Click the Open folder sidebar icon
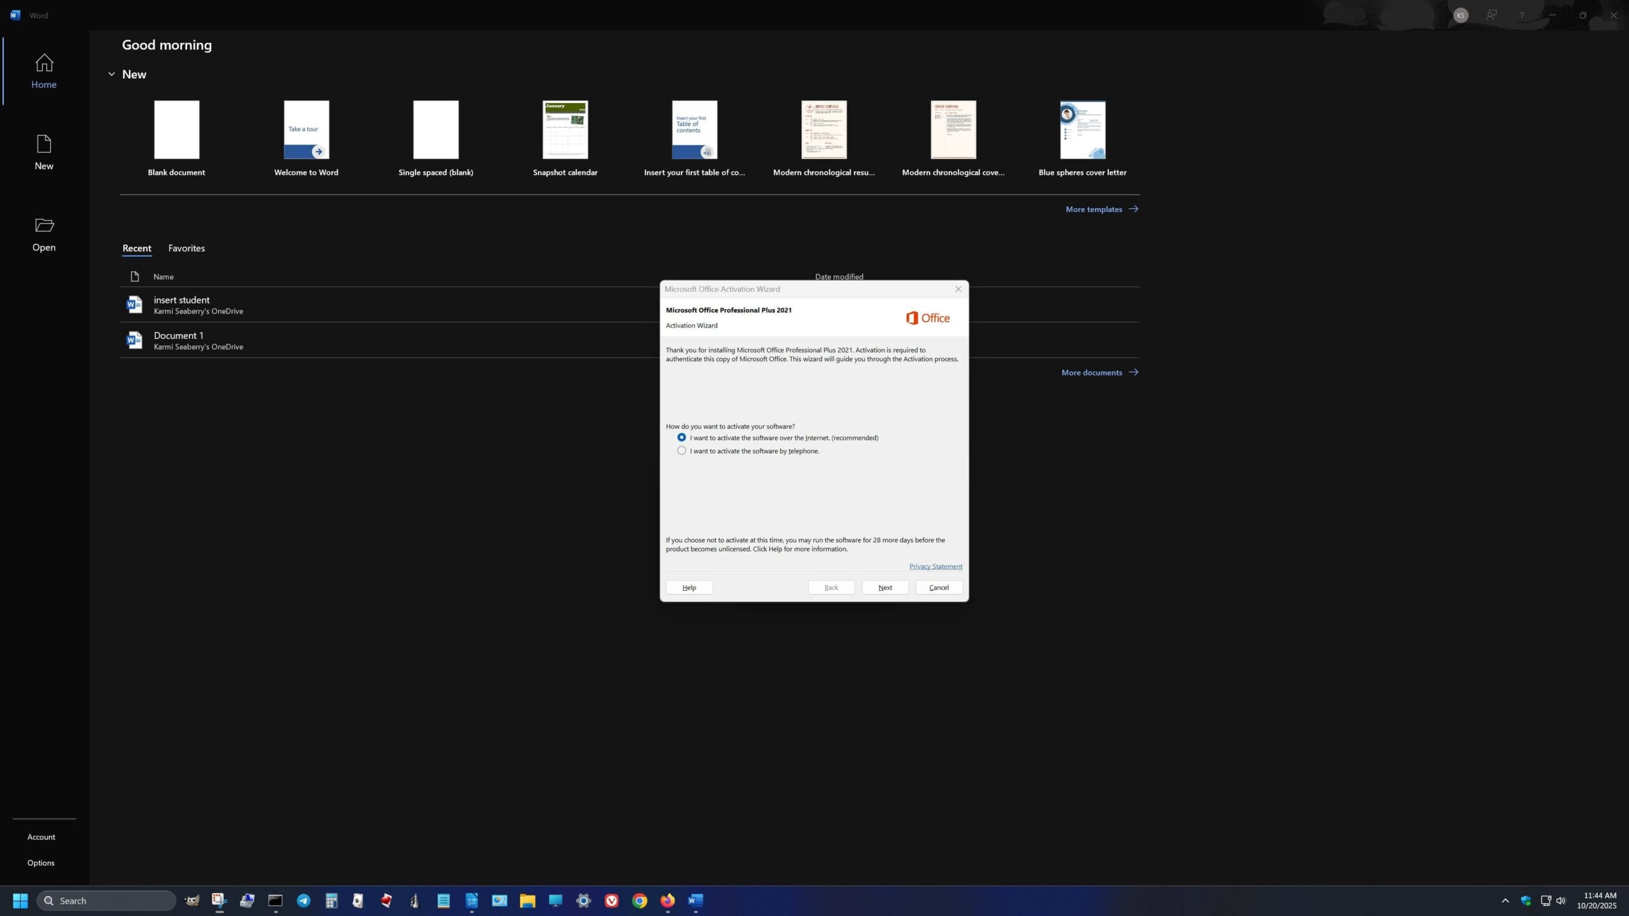The height and width of the screenshot is (916, 1629). 44,225
